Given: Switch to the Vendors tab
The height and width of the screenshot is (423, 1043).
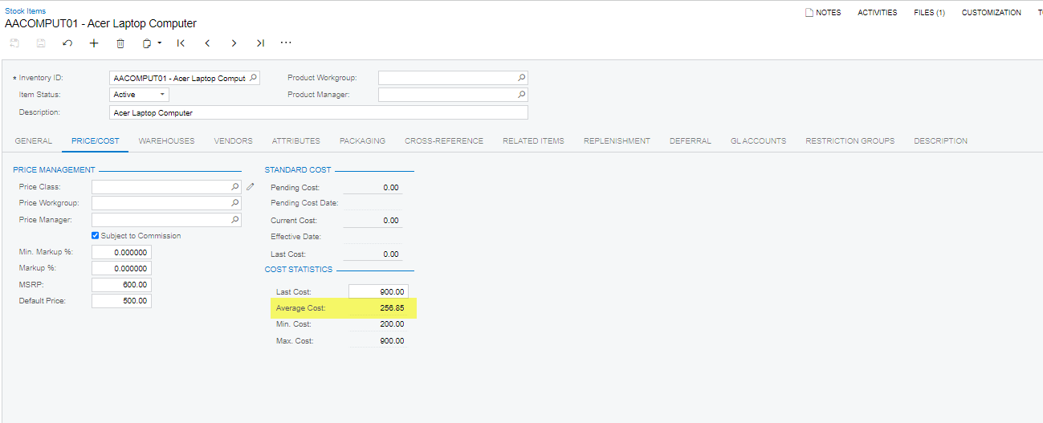Looking at the screenshot, I should click(x=233, y=140).
